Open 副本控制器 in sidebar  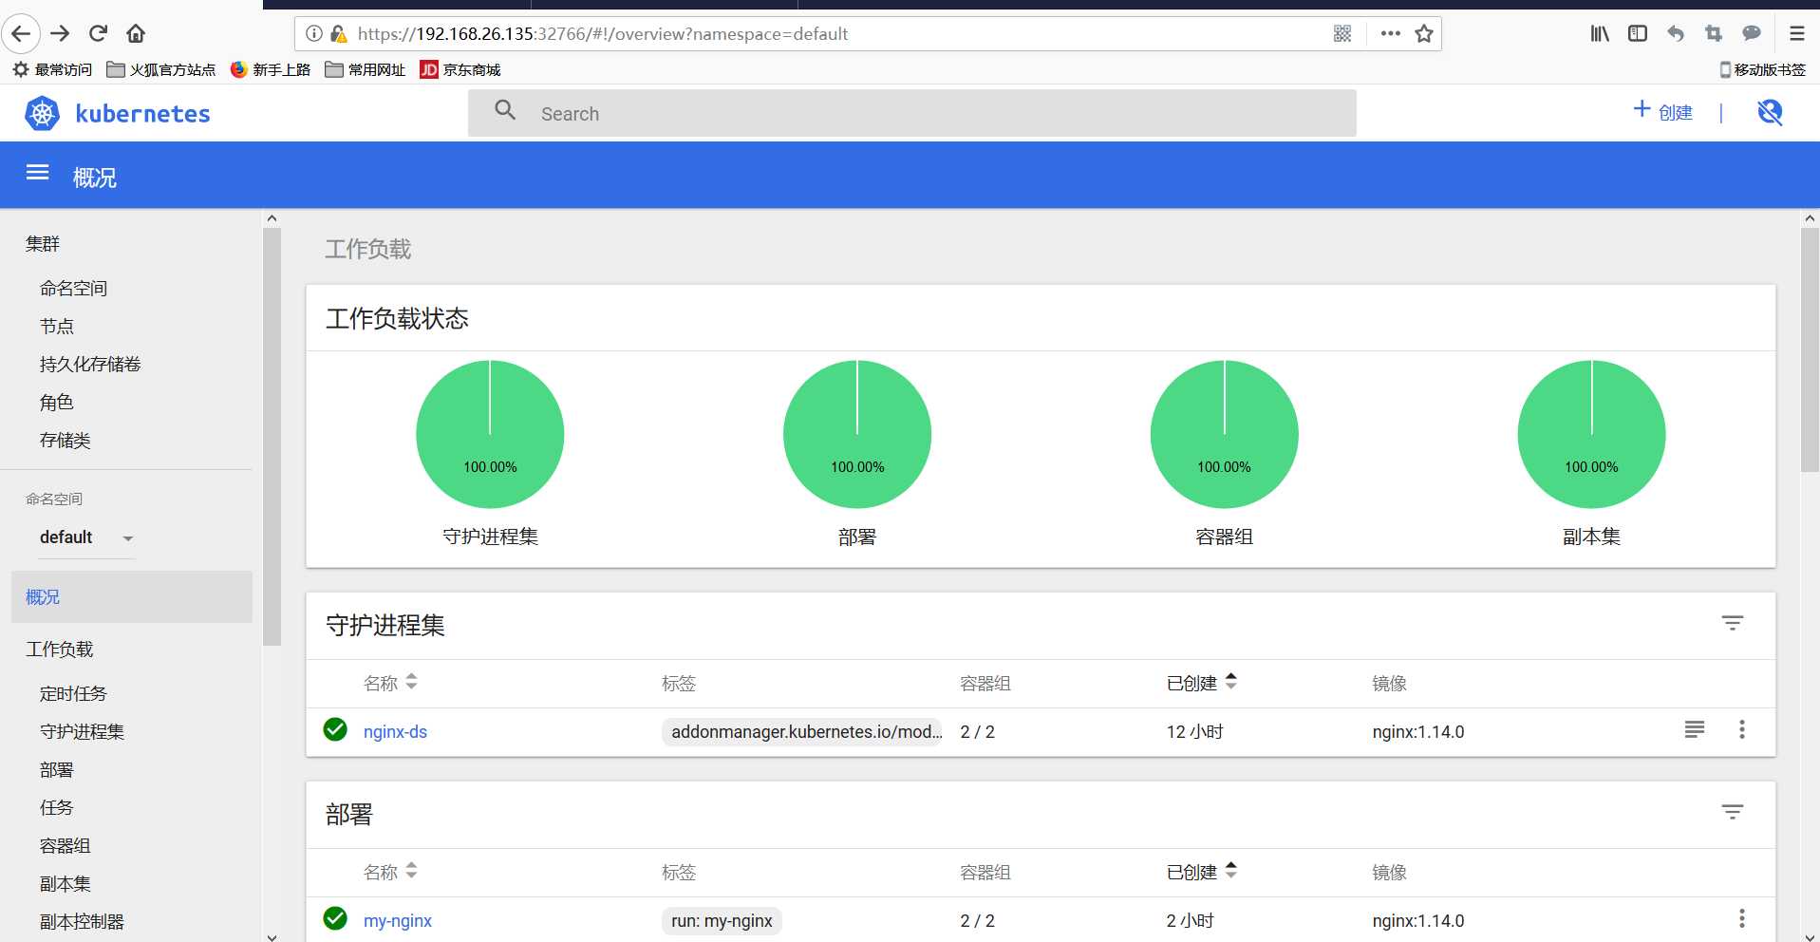pyautogui.click(x=82, y=922)
